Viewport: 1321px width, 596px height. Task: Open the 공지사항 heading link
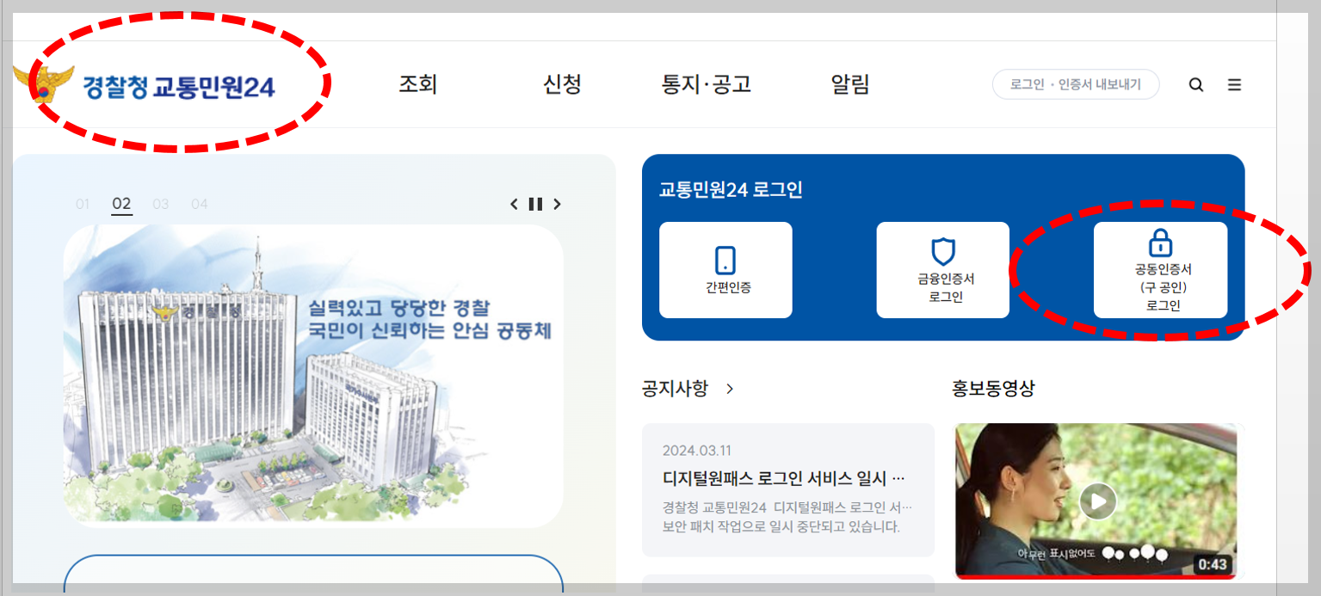click(675, 389)
